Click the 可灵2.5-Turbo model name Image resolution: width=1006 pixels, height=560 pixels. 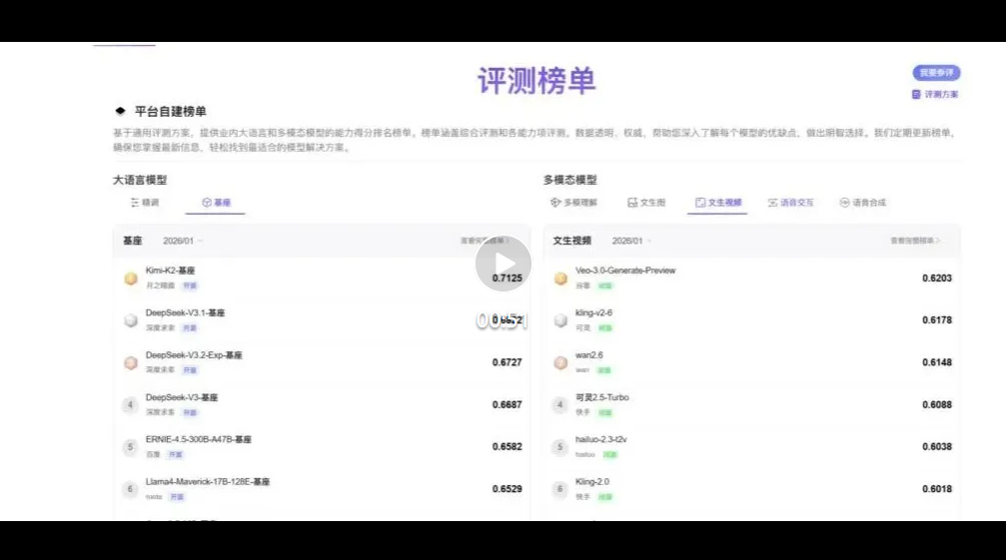[x=601, y=397]
